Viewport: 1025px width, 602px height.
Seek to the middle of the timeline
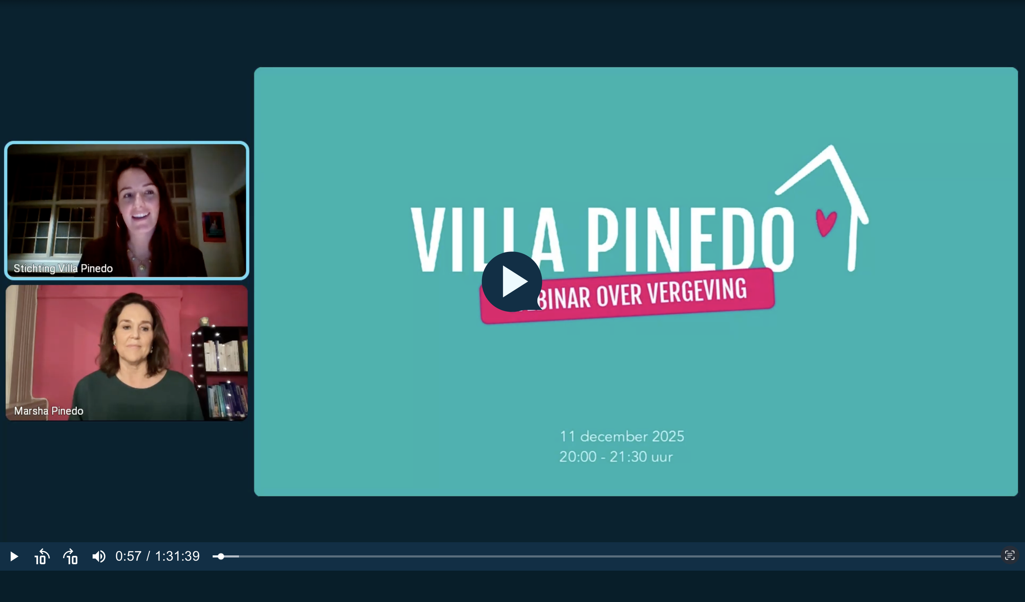[607, 557]
